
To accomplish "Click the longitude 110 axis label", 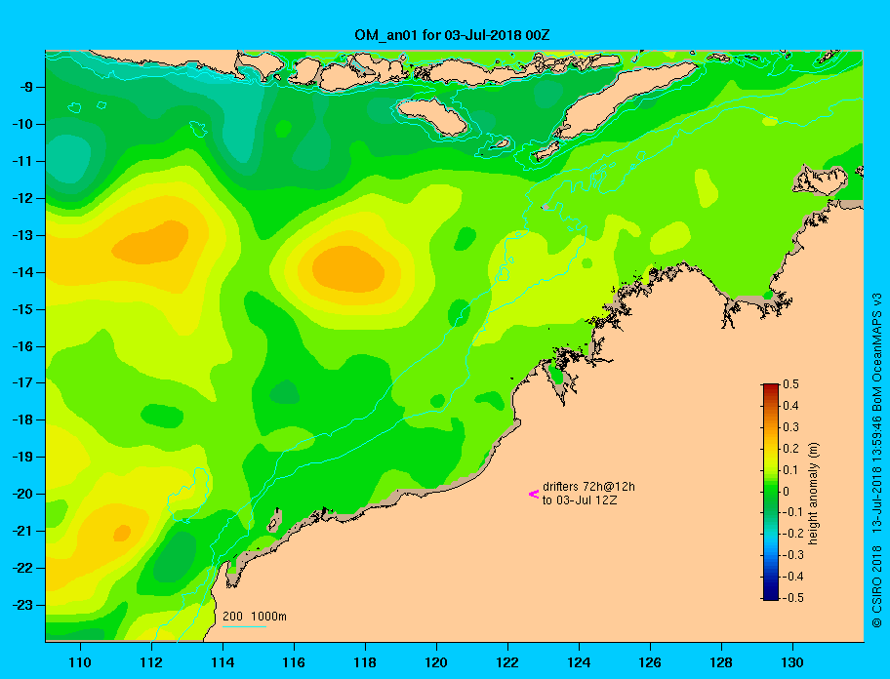I will [80, 662].
